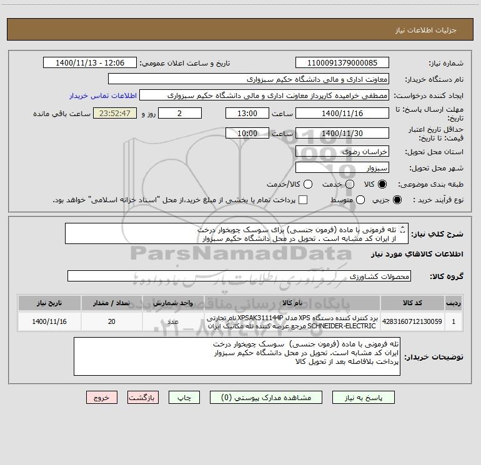Click the سبزوار city field
481x465 pixels.
342,167
